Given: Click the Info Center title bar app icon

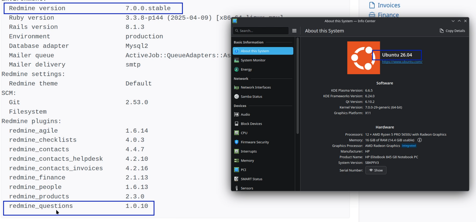Looking at the screenshot, I should tap(235, 21).
